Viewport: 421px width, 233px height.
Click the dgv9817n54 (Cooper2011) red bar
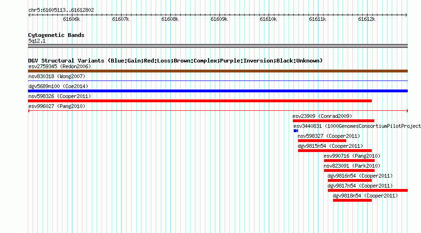tap(368, 190)
